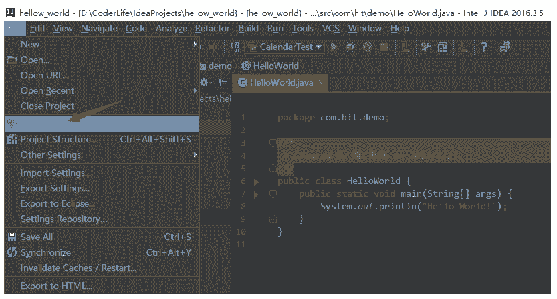Screen dimensions: 557x299
Task: Collapse the comment fold marker on line 3
Action: click(x=273, y=142)
